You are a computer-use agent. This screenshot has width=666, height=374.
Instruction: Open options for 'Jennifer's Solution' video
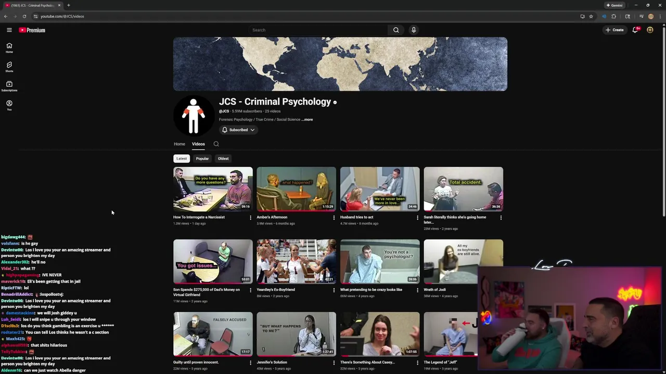(x=334, y=363)
